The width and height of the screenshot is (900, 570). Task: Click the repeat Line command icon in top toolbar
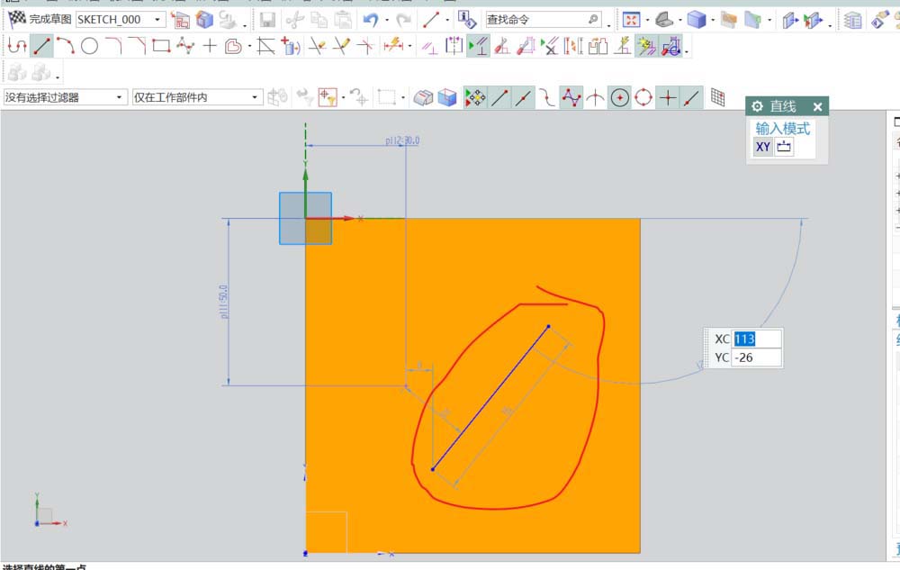point(431,20)
